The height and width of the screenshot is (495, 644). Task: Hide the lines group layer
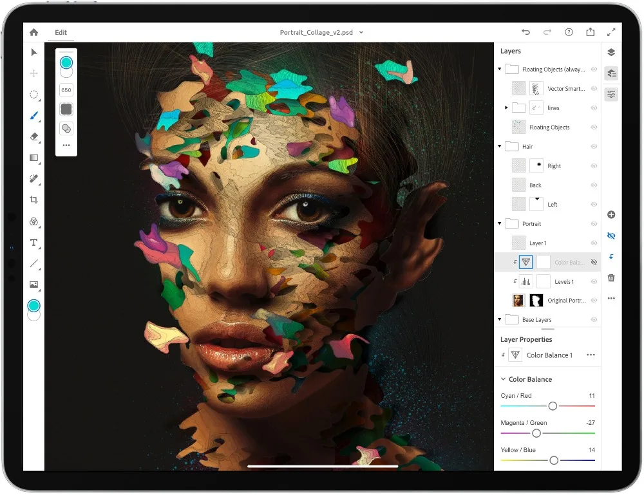(594, 108)
